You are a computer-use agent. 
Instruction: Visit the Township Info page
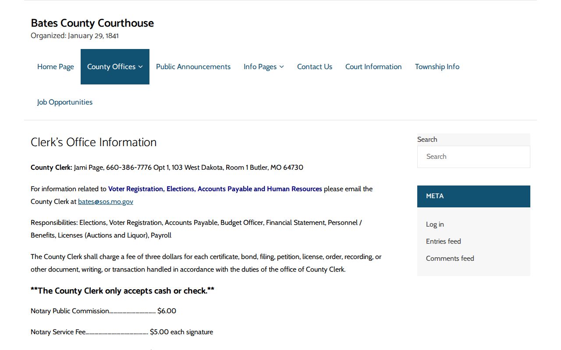point(437,66)
